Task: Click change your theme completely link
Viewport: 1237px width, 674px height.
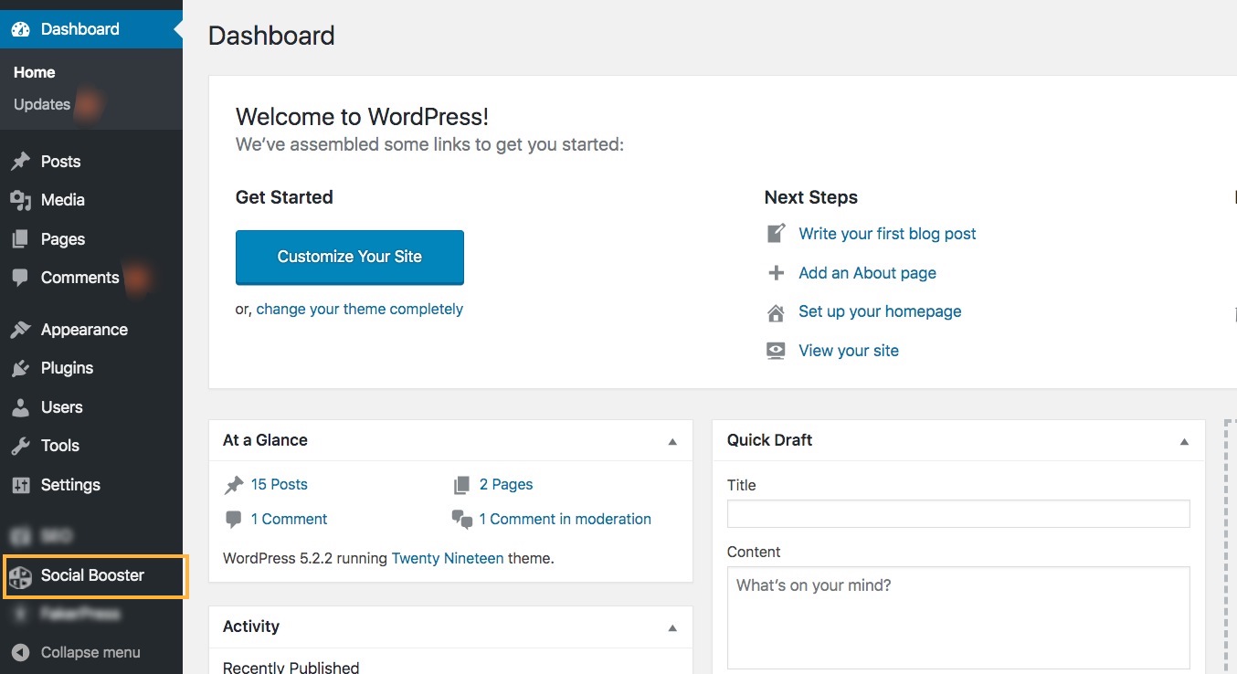Action: tap(360, 310)
